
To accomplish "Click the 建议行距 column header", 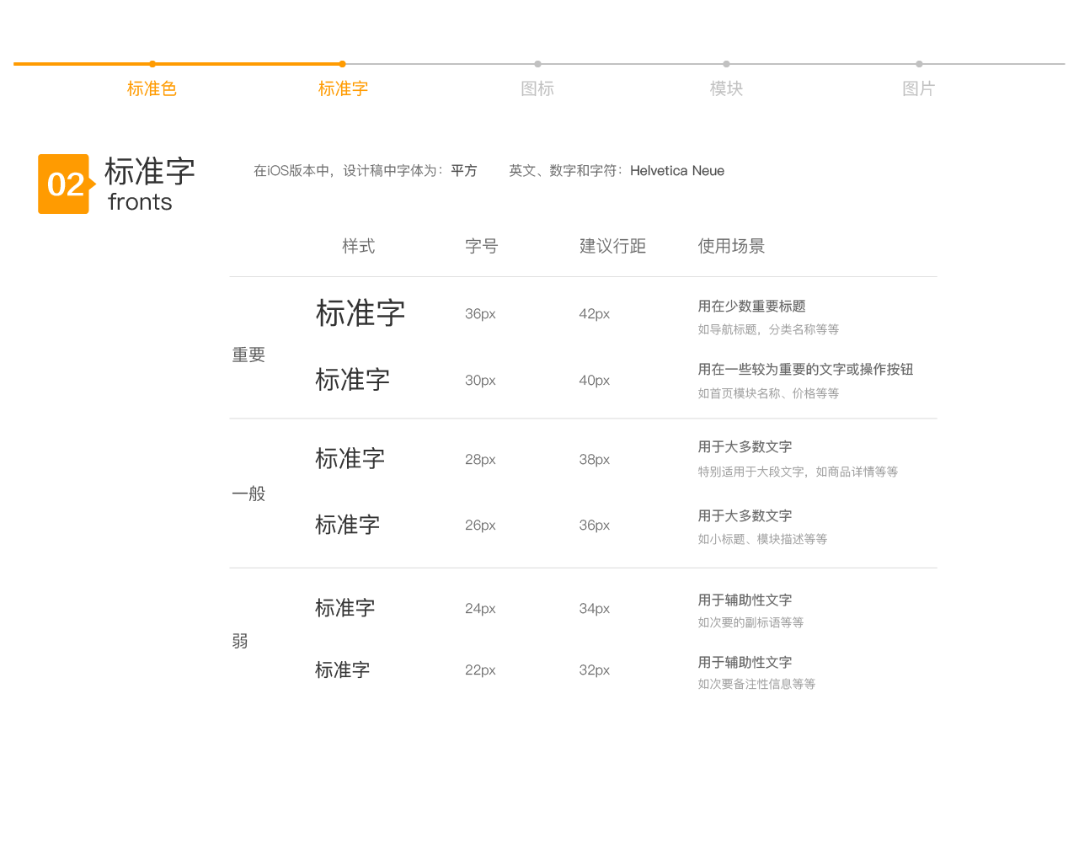I will tap(612, 246).
